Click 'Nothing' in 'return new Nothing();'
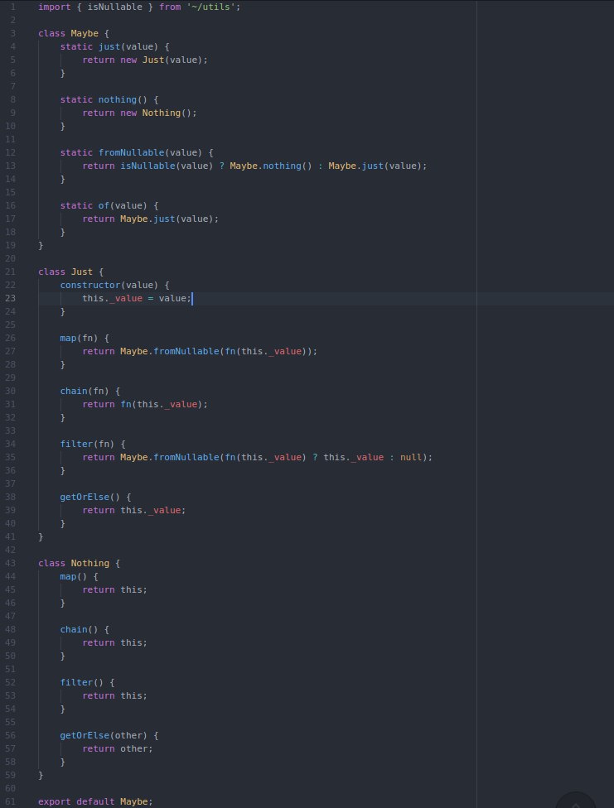614x808 pixels. (x=162, y=113)
